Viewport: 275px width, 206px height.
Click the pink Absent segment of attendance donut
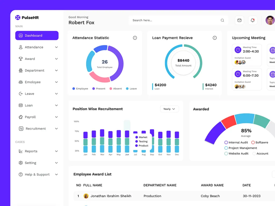click(x=99, y=78)
